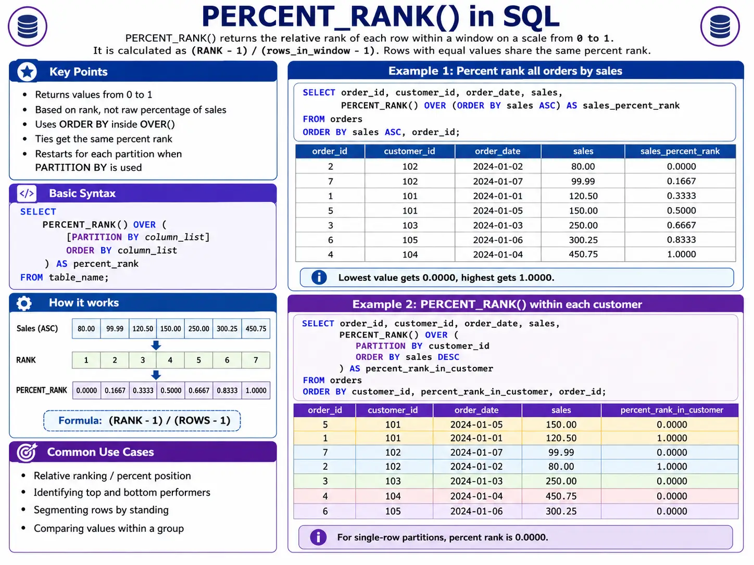Click customer_id 104 in Example 2 table

click(x=393, y=496)
